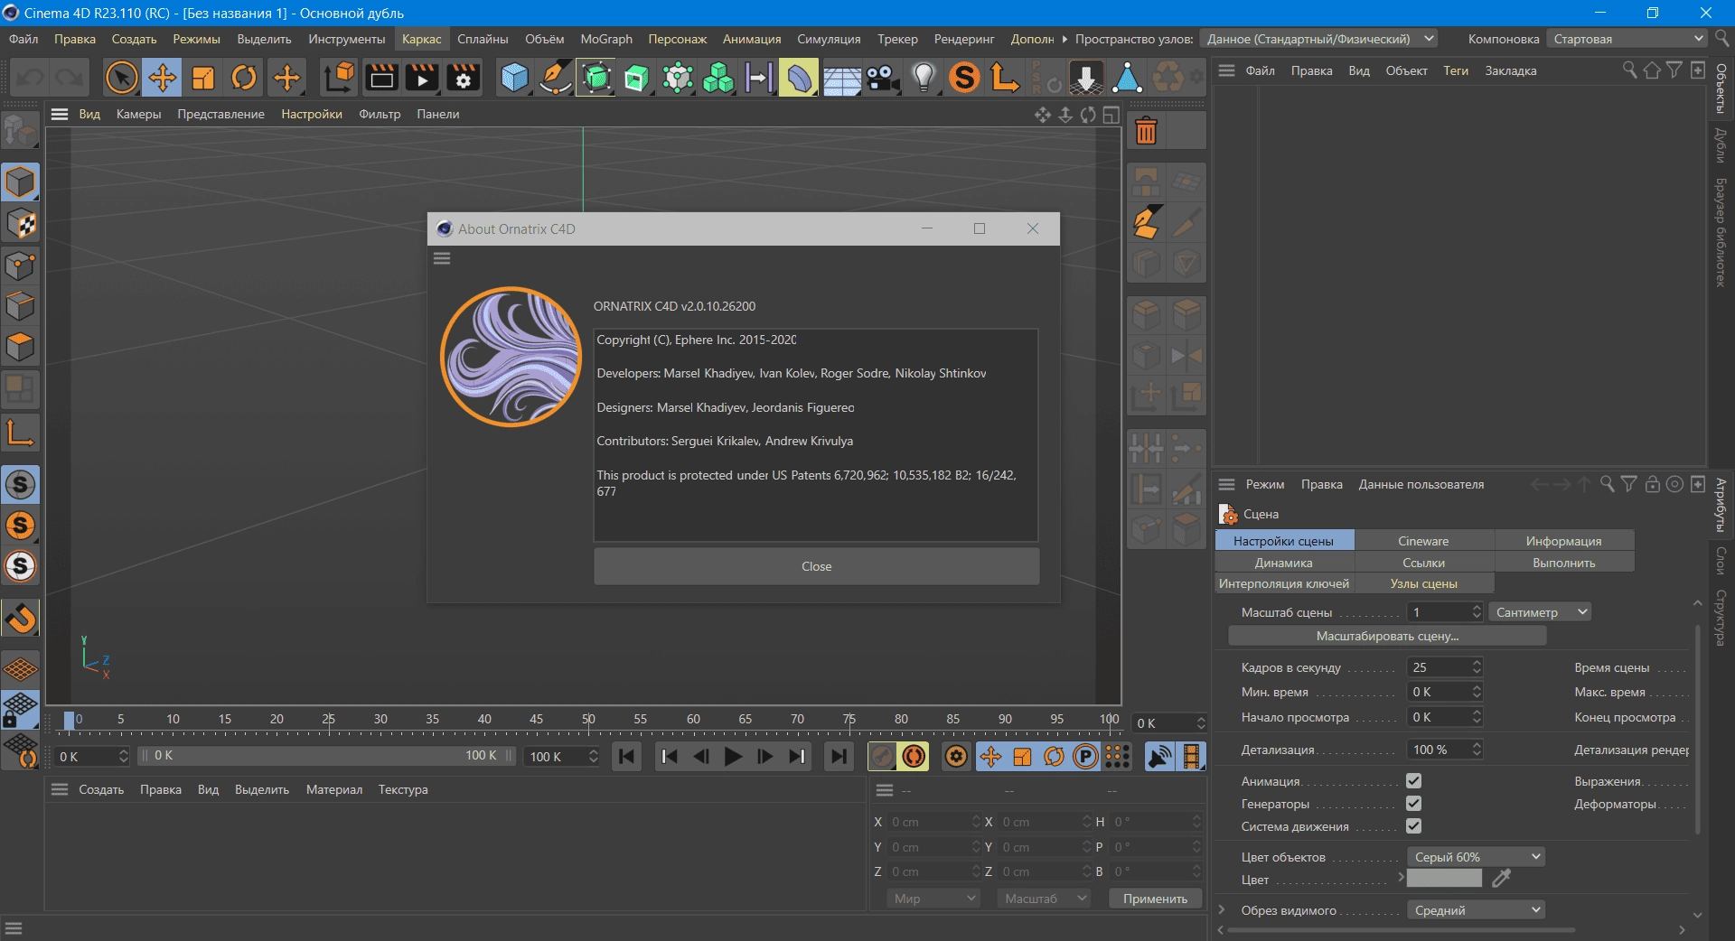Toggle Rotation keyframe recording
The width and height of the screenshot is (1735, 941).
1055,757
